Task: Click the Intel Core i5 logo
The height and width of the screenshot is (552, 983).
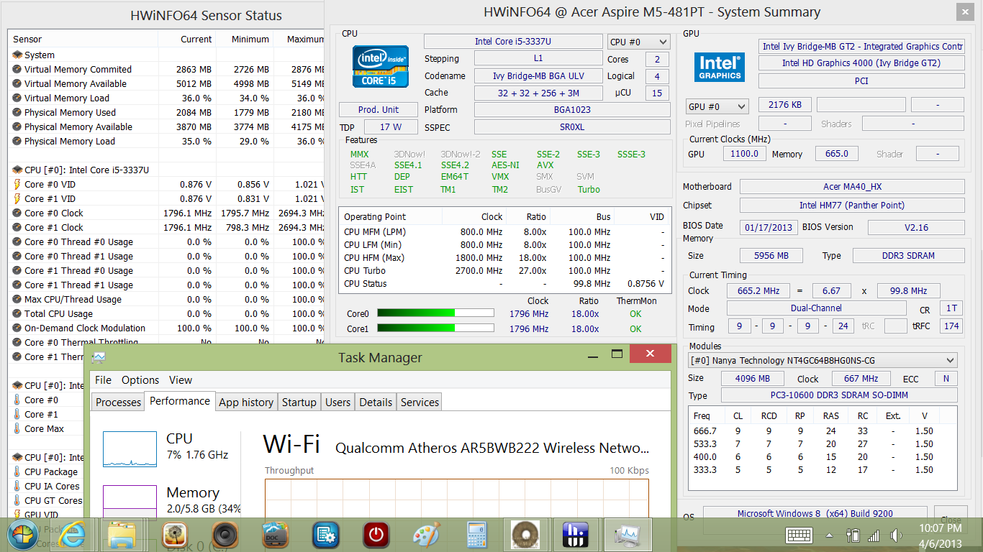Action: [380, 66]
